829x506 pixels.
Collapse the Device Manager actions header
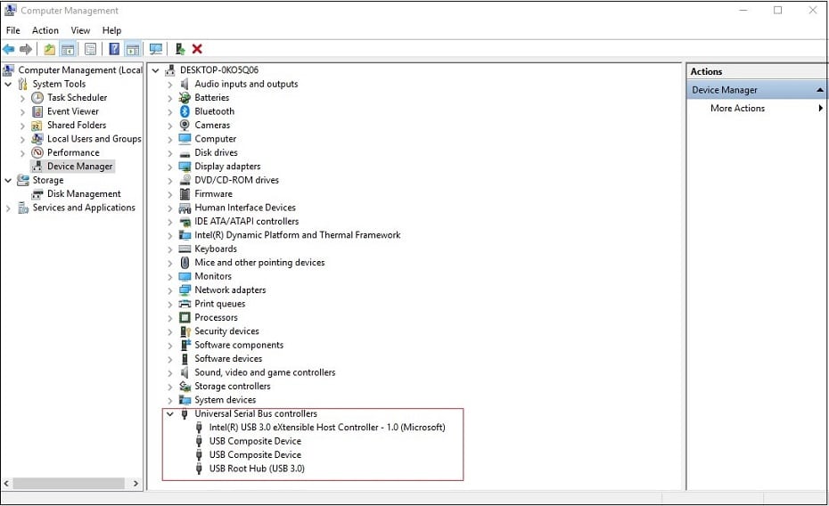click(x=819, y=90)
